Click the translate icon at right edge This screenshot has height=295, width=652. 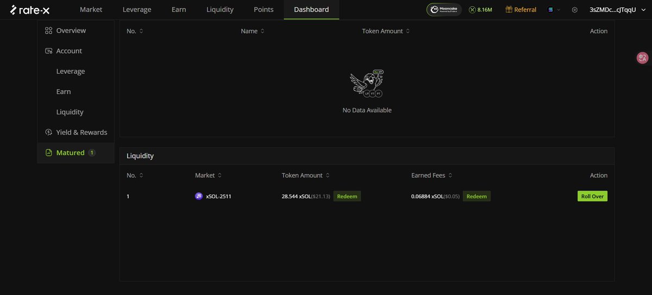click(x=643, y=58)
